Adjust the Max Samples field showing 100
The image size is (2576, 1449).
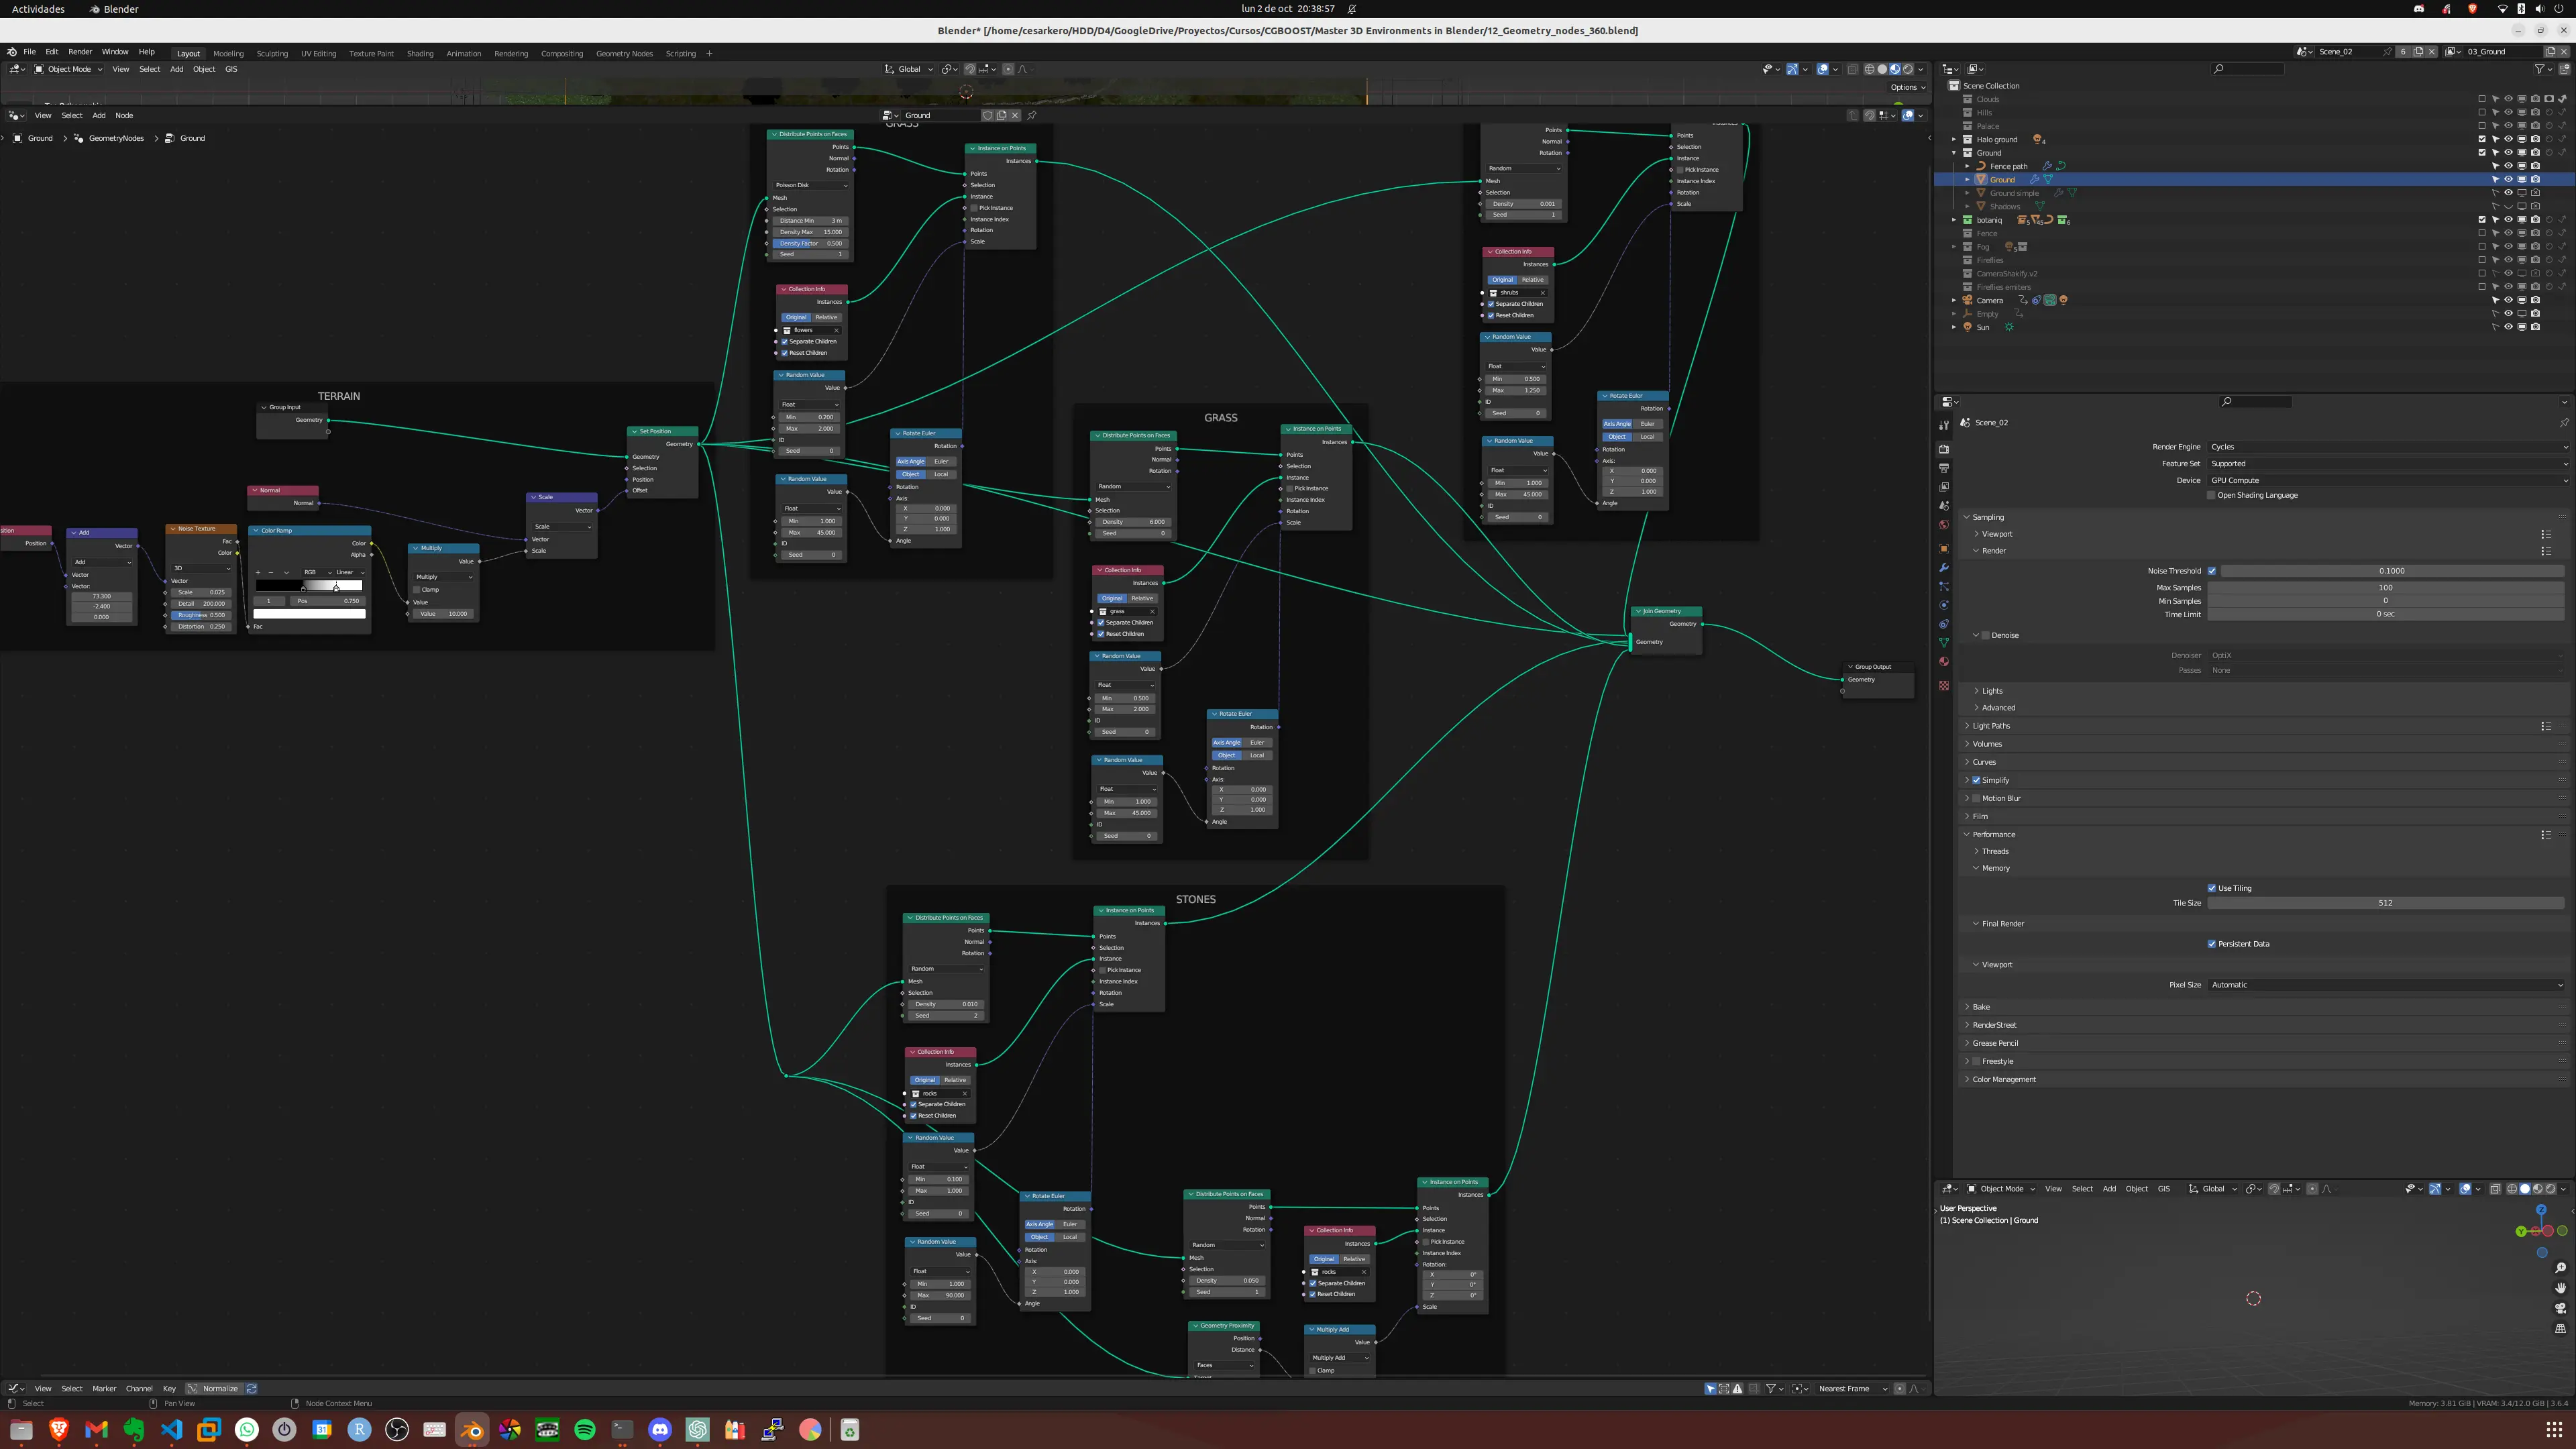pyautogui.click(x=2385, y=588)
